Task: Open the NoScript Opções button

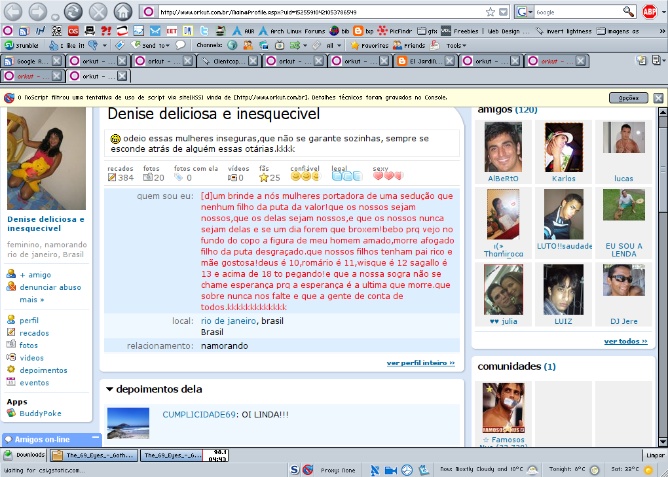Action: [629, 98]
